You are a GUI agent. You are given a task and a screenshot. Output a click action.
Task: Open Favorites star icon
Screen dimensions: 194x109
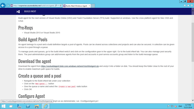click(188, 5)
